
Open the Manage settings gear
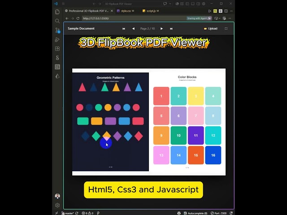pos(57,205)
